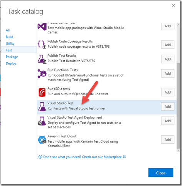Show All task categories

click(x=8, y=30)
